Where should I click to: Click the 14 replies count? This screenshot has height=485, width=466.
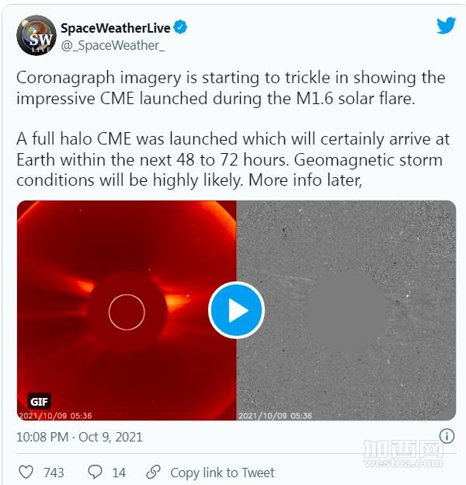click(x=119, y=473)
